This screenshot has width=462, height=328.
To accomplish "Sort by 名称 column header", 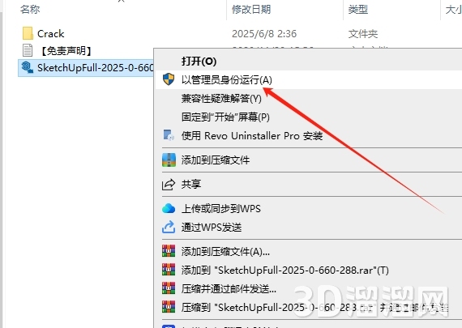I will coord(30,9).
